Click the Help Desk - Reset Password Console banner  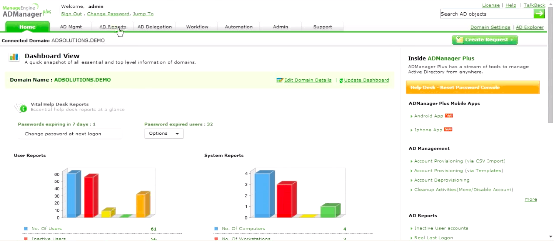(473, 87)
